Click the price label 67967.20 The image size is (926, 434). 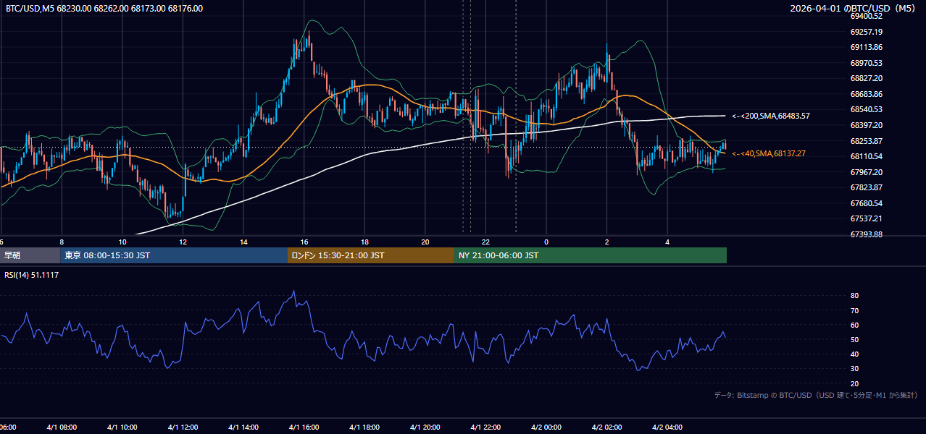[867, 172]
